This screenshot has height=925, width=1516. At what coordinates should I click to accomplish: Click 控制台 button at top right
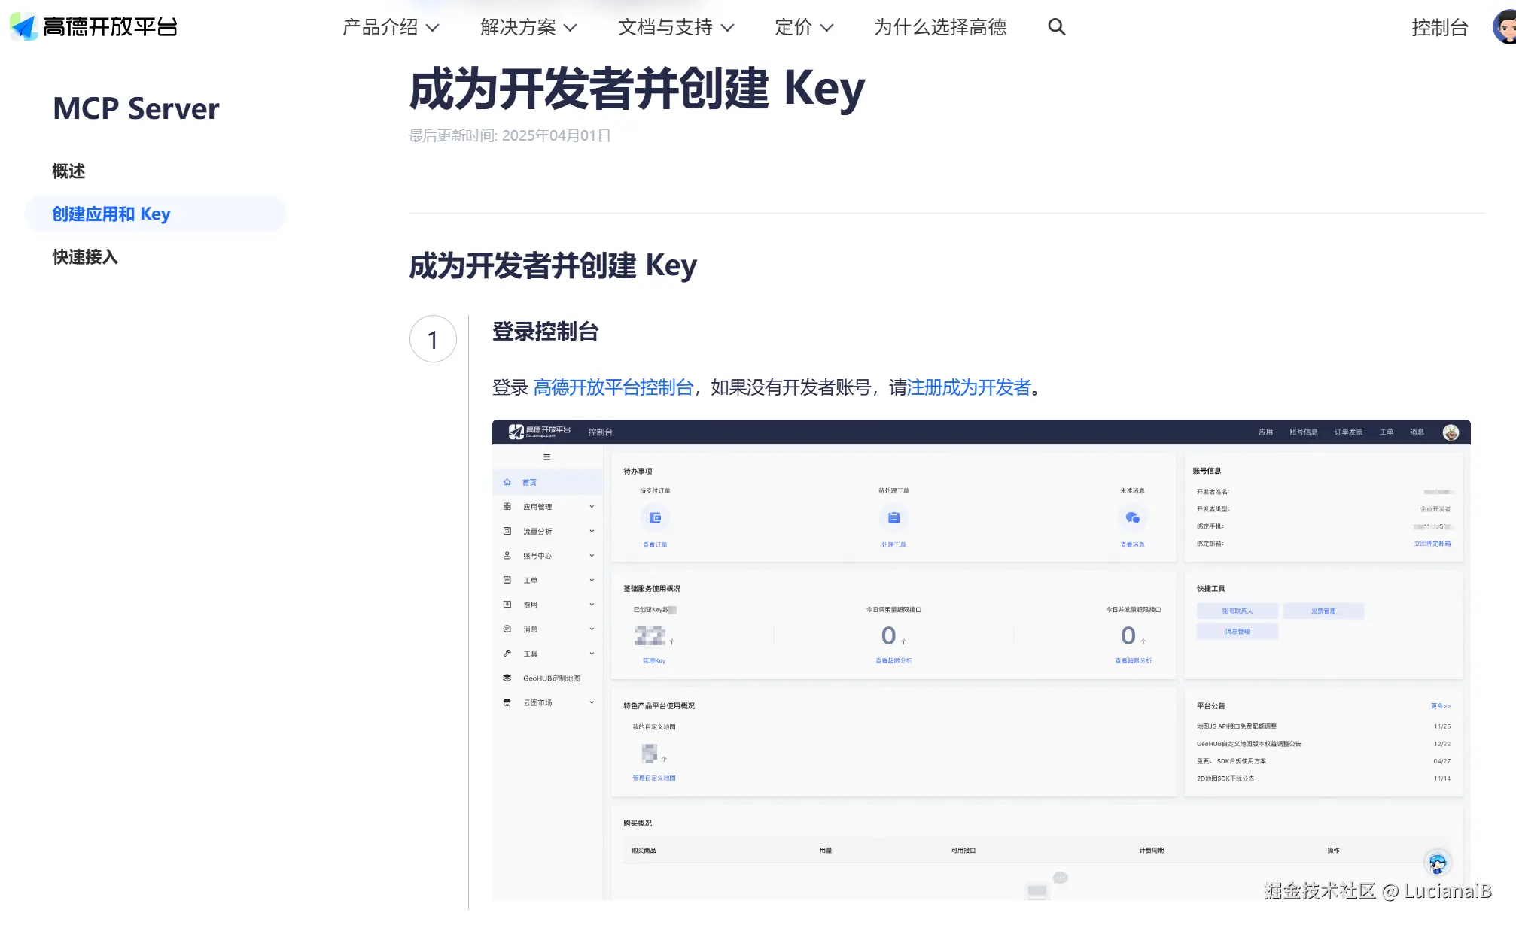[1439, 27]
